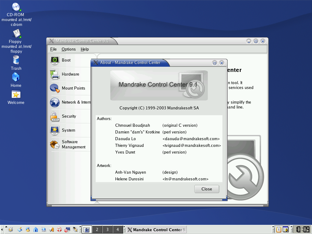
Task: Click the X icon of About dialog
Action: pos(95,63)
